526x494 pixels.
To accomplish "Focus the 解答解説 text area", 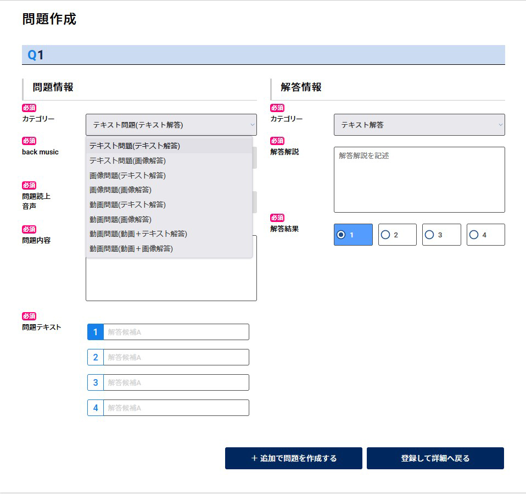I will (419, 179).
